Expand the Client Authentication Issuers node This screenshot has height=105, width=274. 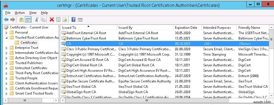click(7, 83)
